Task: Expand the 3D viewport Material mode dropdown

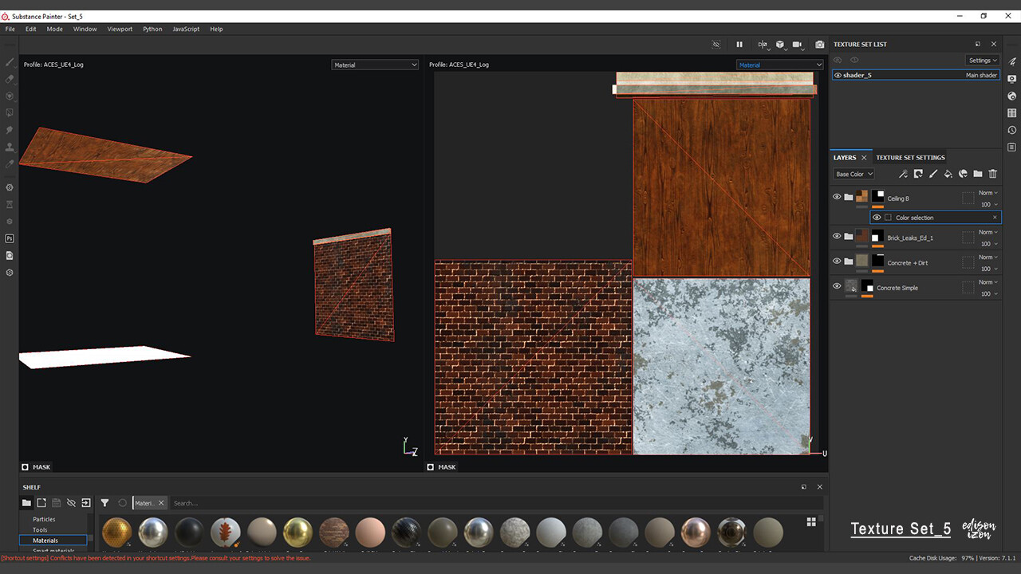Action: coord(375,65)
